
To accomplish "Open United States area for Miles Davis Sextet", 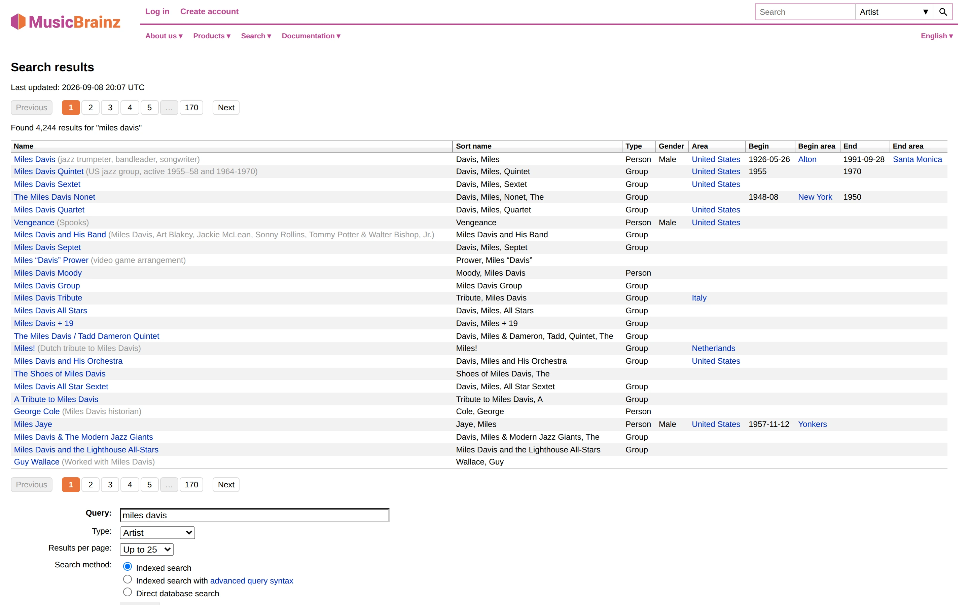I will 716,184.
